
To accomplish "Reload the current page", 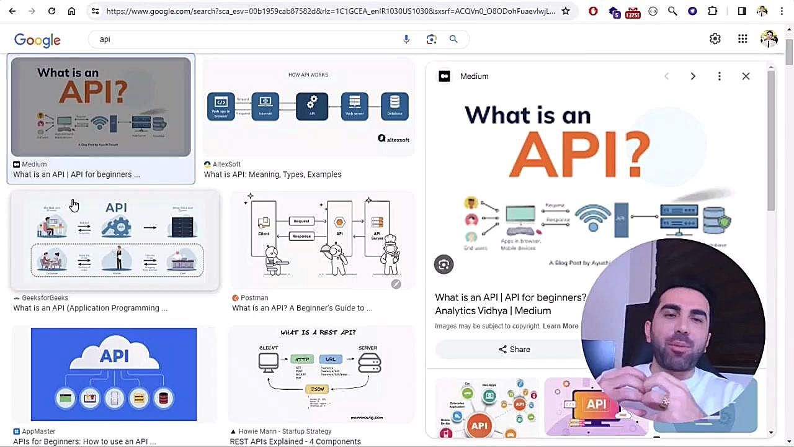I will pyautogui.click(x=52, y=11).
